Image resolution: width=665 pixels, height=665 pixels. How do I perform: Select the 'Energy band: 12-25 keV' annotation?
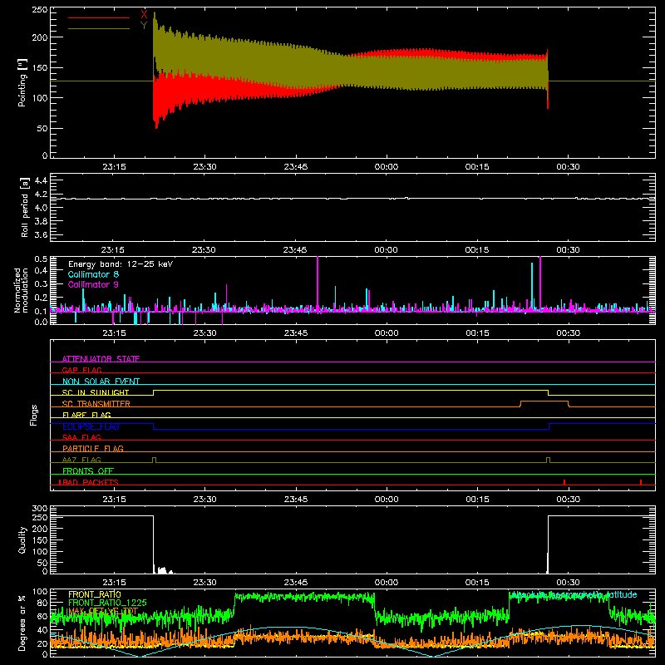tap(121, 264)
